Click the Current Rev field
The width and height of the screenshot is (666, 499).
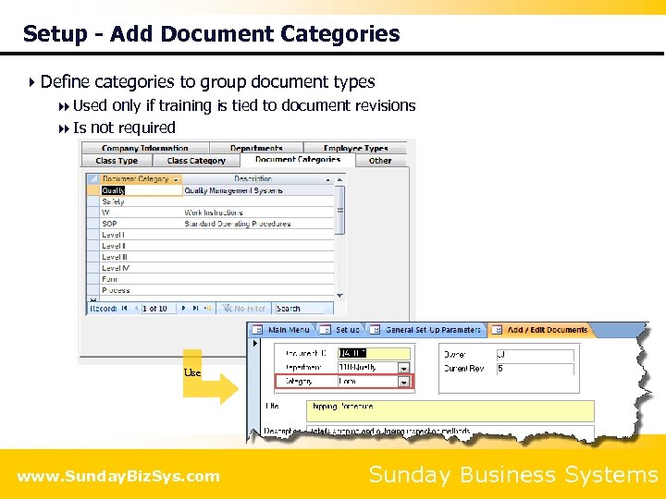tap(536, 369)
